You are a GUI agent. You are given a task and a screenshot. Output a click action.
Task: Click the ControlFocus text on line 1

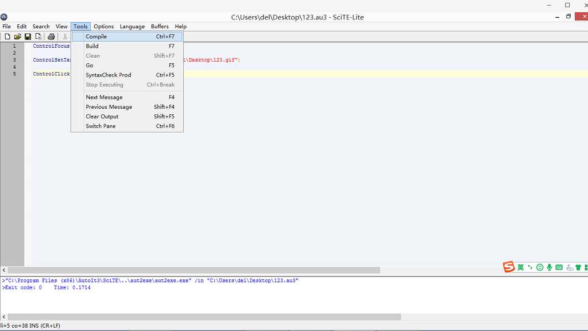click(x=51, y=46)
